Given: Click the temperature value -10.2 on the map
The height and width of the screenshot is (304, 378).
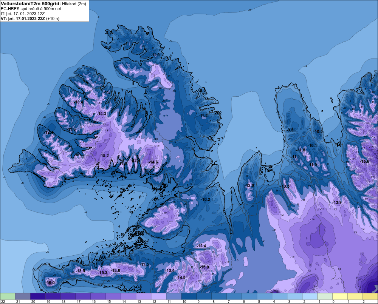Looking at the screenshot, I should point(206,199).
